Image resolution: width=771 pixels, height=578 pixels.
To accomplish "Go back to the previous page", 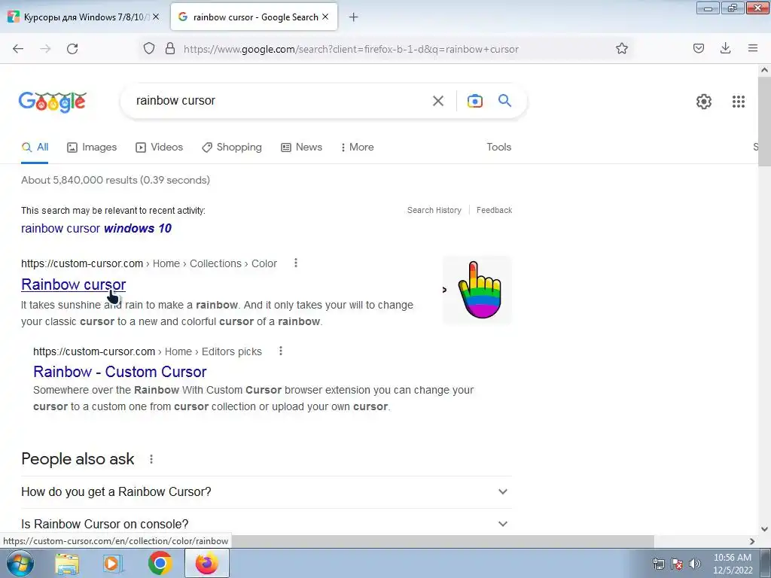I will (x=18, y=49).
